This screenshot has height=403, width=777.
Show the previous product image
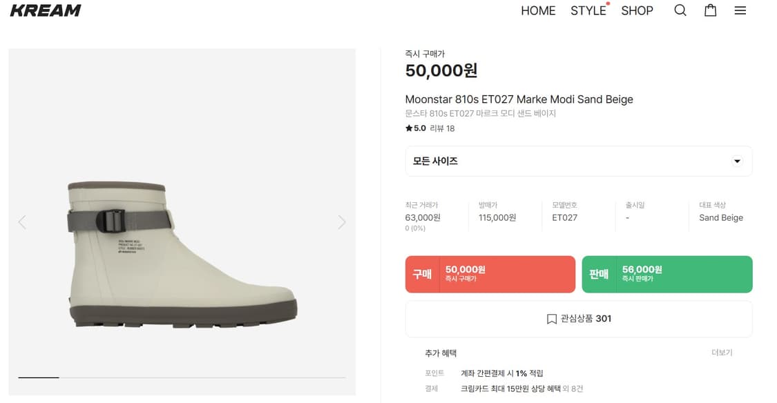coord(22,222)
